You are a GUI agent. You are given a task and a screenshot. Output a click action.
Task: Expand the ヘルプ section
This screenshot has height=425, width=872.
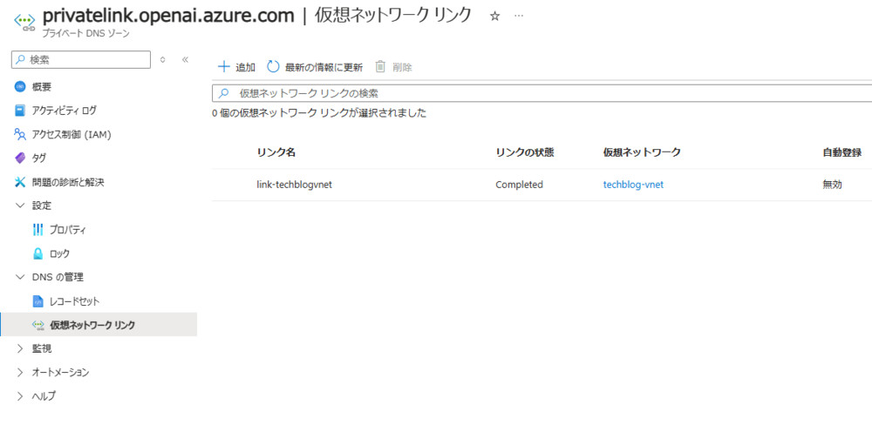click(x=21, y=396)
